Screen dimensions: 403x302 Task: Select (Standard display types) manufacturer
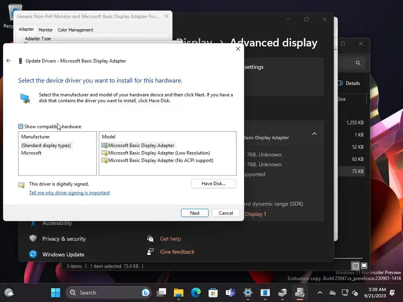click(x=46, y=145)
